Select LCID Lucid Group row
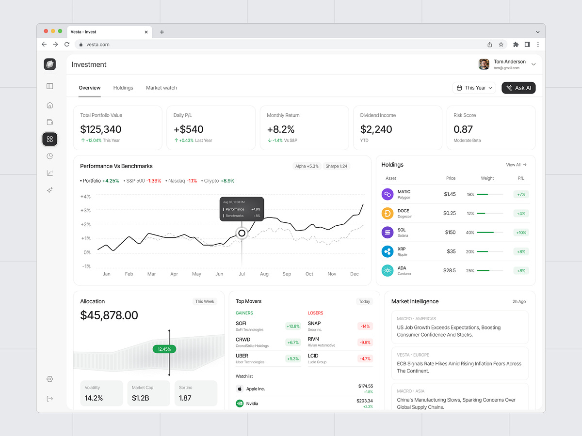582x436 pixels. click(340, 358)
